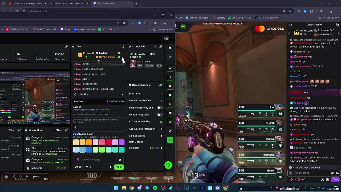This screenshot has width=341, height=192.
Task: Switch to the Online Sázení tab
Action: [x=27, y=3]
